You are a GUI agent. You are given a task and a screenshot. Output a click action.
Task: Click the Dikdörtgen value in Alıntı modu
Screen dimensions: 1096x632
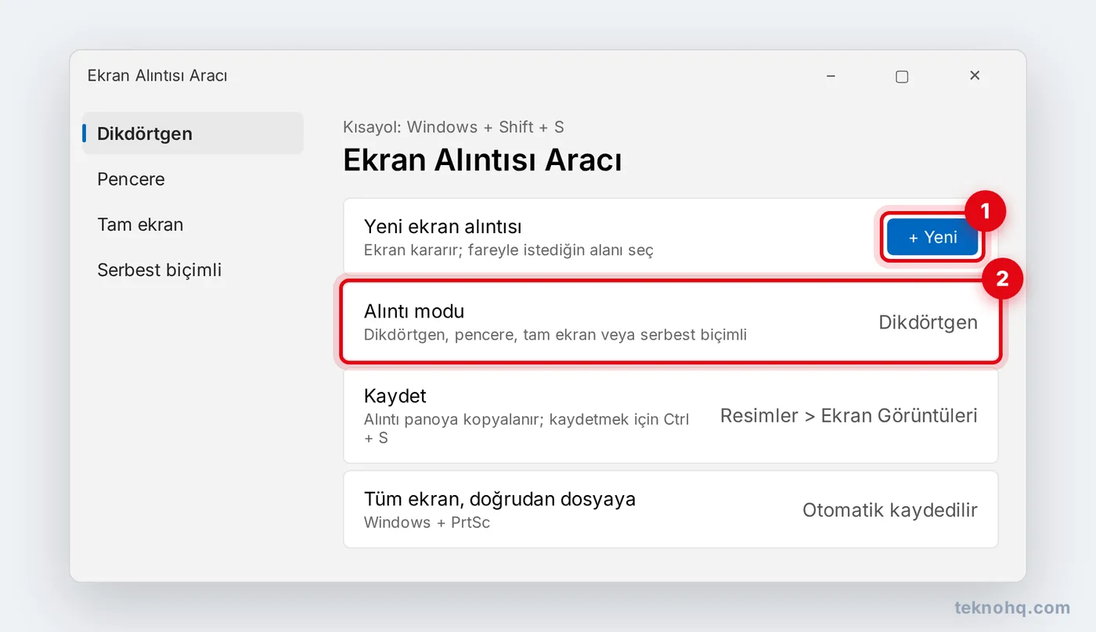(x=928, y=322)
